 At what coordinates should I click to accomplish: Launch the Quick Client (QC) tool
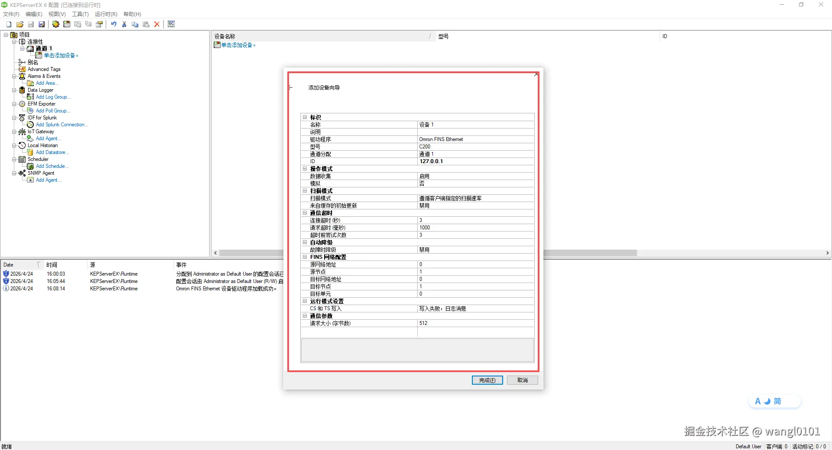tap(171, 24)
